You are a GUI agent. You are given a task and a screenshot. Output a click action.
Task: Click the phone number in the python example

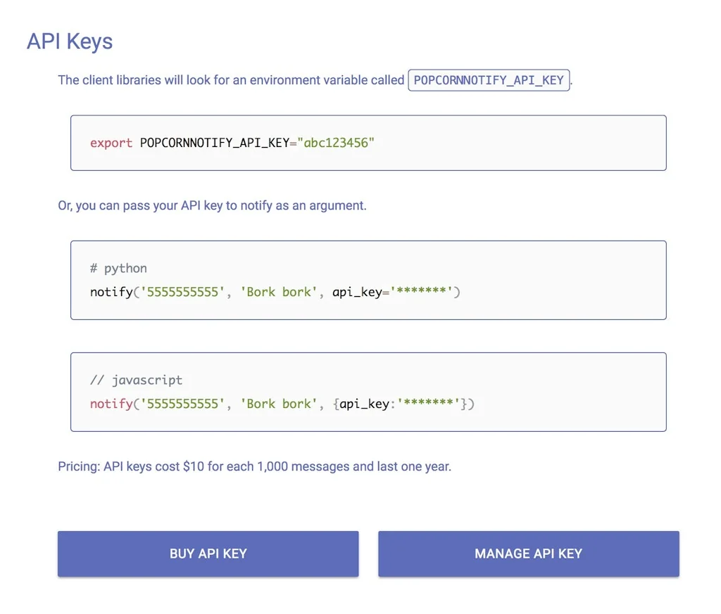point(182,291)
